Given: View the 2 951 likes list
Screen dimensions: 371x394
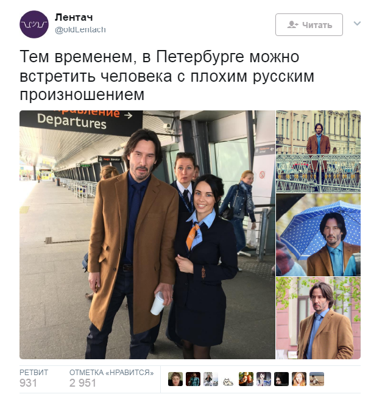Looking at the screenshot, I should coord(111,379).
